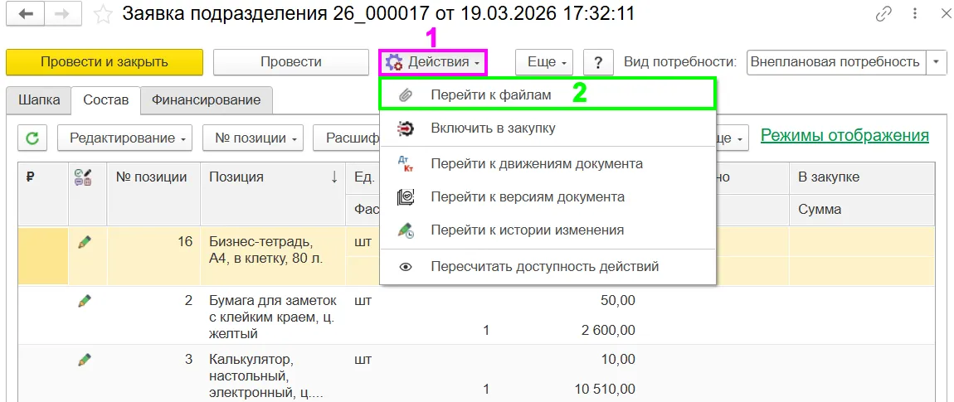Open the Режимы отображения link
The height and width of the screenshot is (402, 954).
(844, 135)
